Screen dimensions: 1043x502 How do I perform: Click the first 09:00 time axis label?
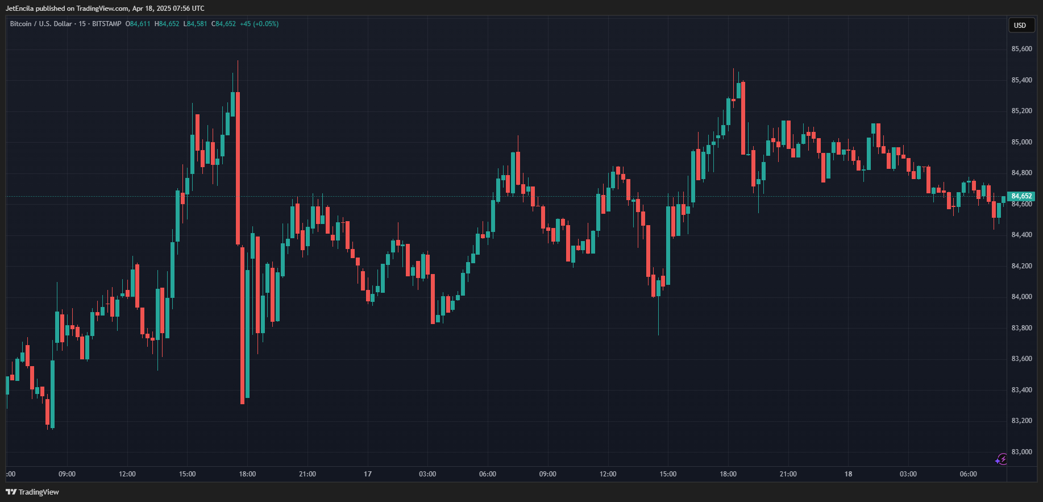click(x=67, y=474)
